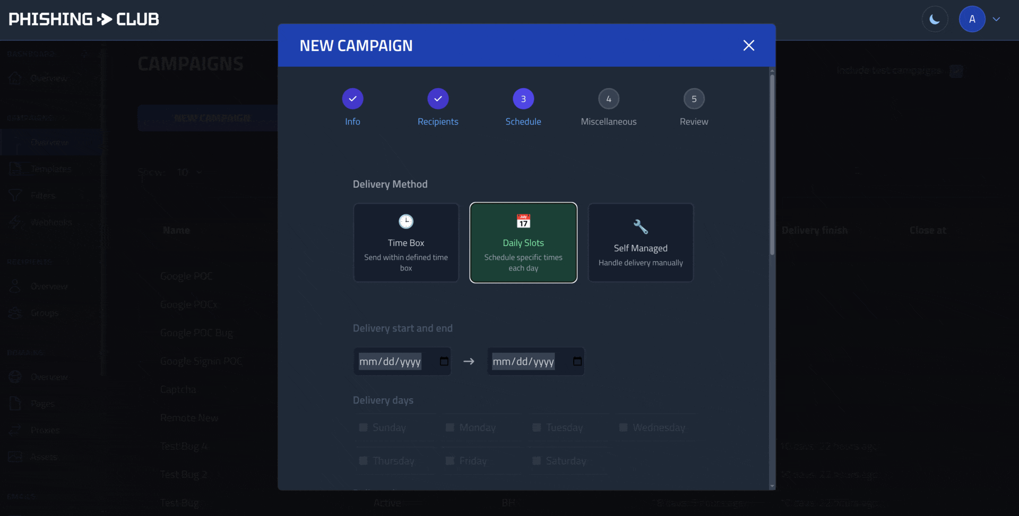Focus the delivery end date field

click(536, 362)
